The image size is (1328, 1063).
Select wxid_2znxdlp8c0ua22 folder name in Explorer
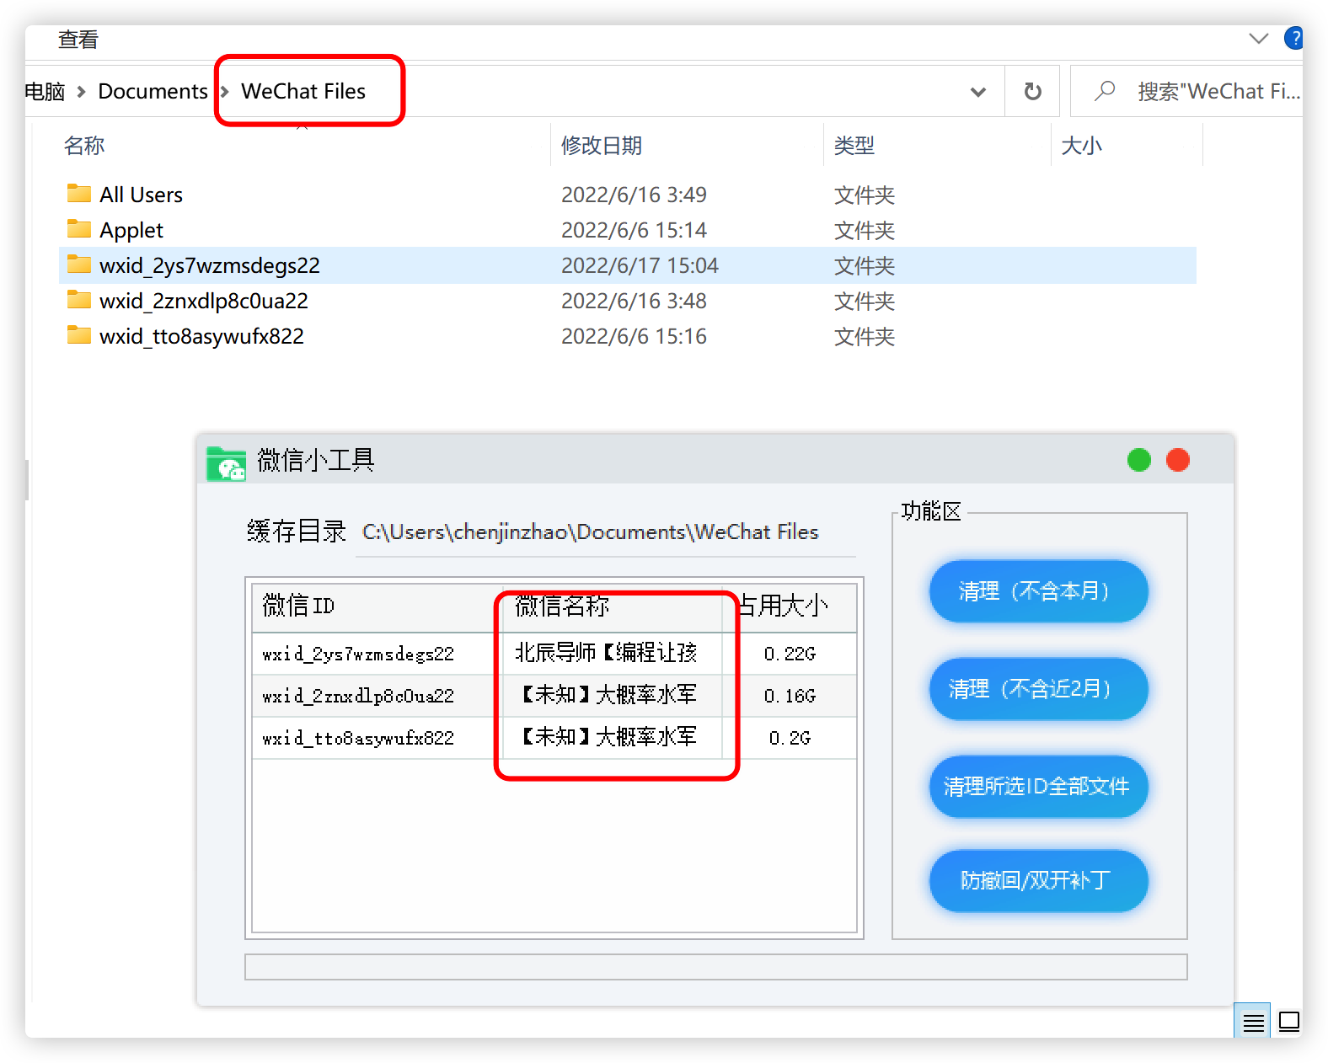click(x=204, y=301)
